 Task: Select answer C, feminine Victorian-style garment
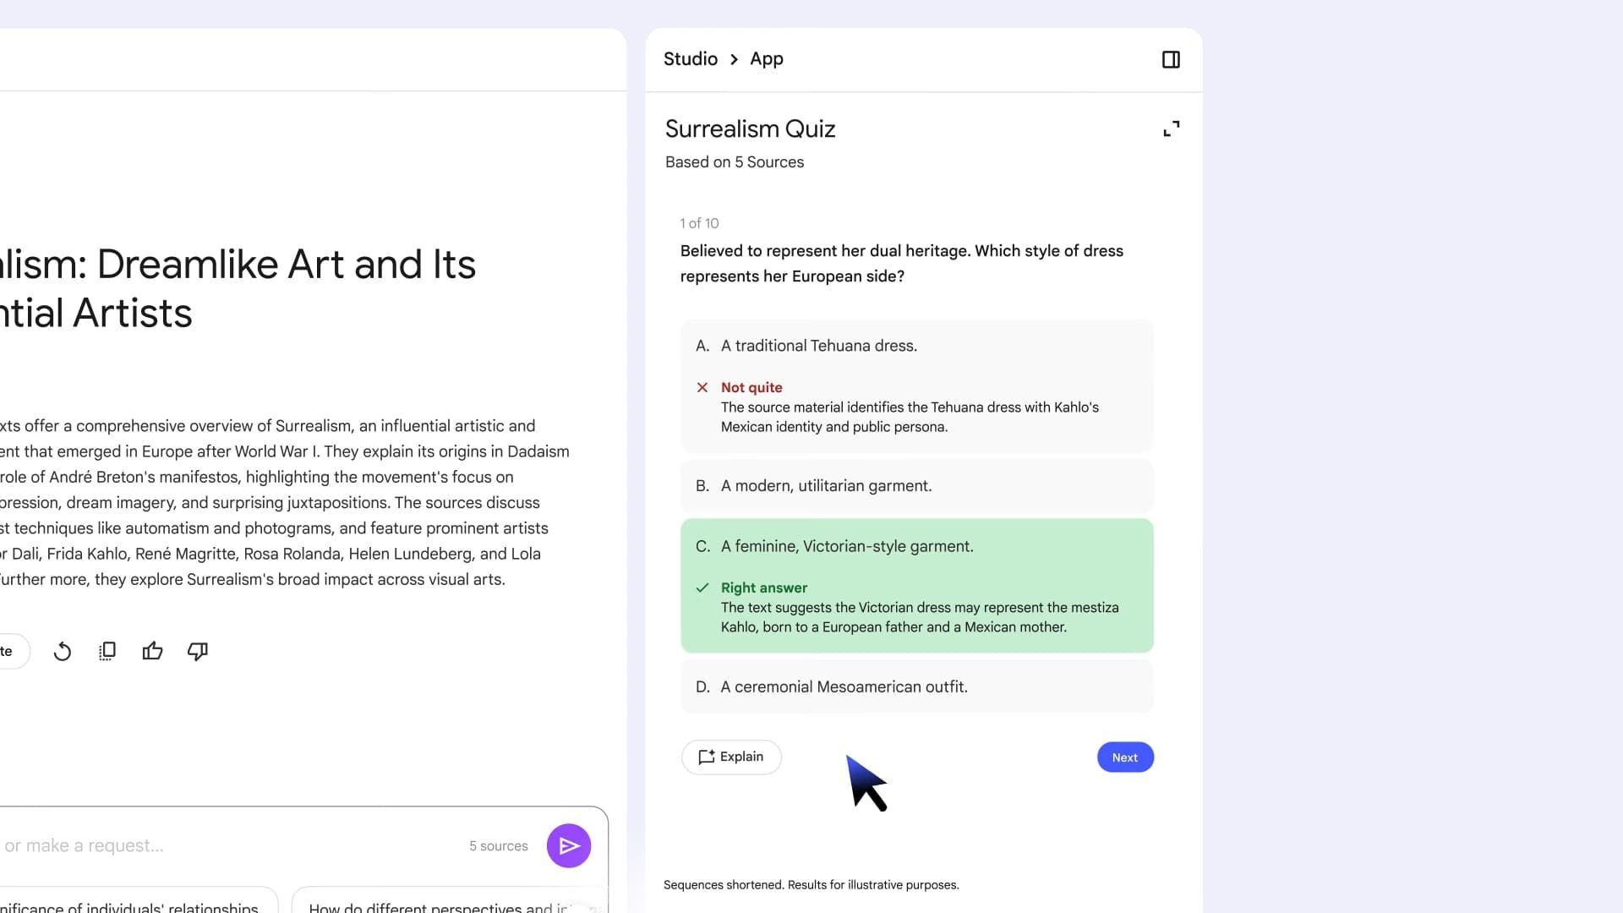point(917,546)
